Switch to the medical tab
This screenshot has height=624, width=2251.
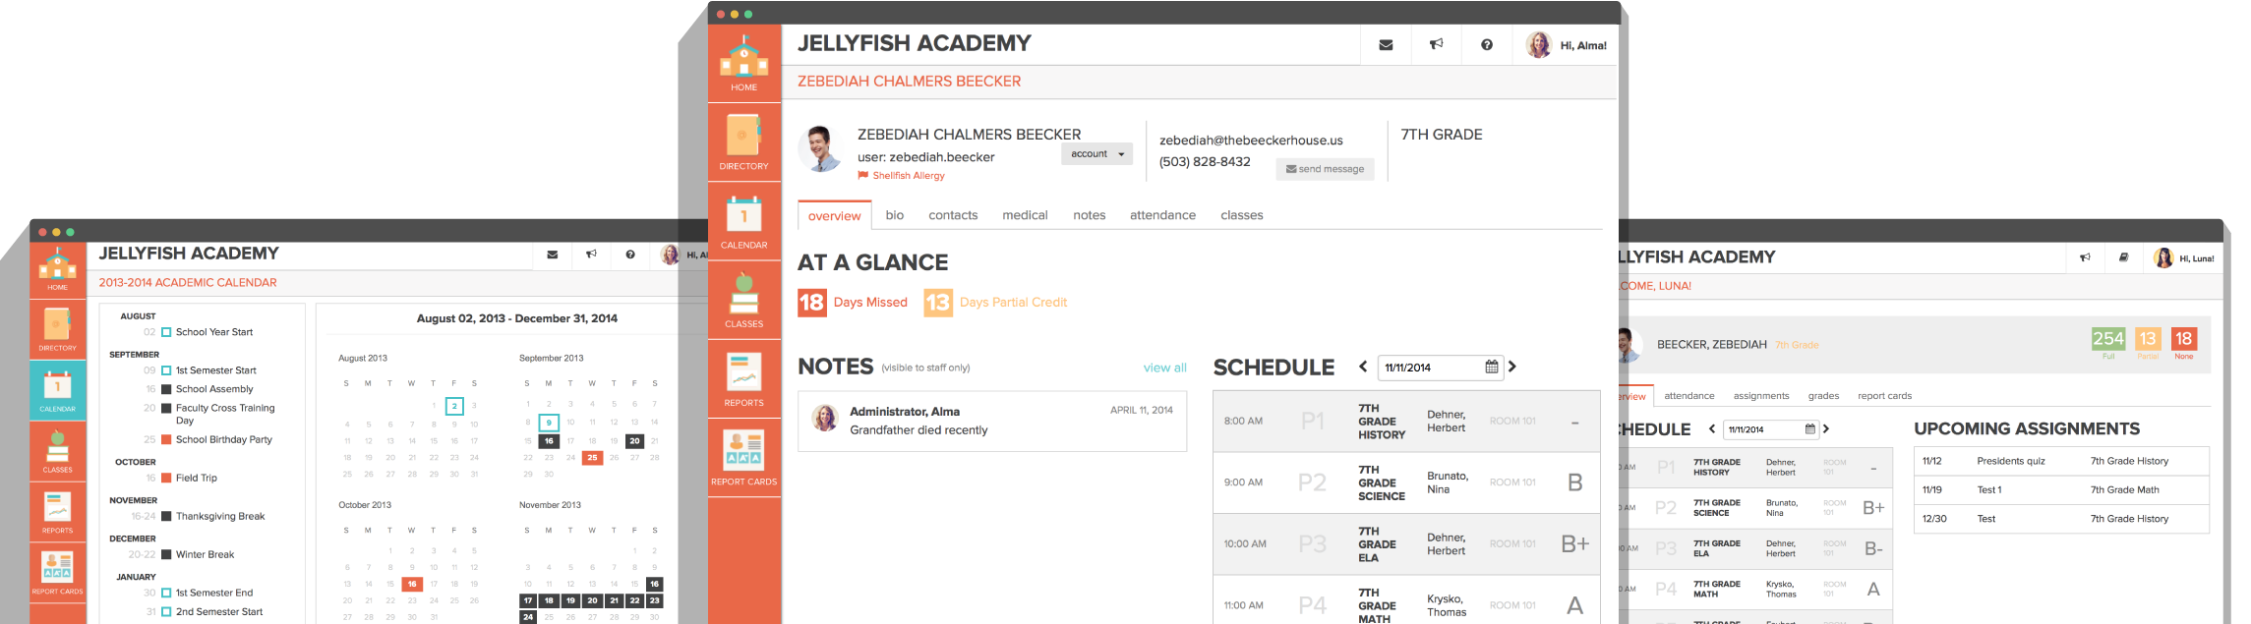pyautogui.click(x=1025, y=215)
